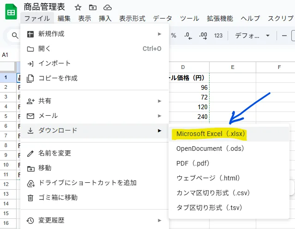
Task: Click the folder icon next to 開く
Action: pyautogui.click(x=30, y=49)
